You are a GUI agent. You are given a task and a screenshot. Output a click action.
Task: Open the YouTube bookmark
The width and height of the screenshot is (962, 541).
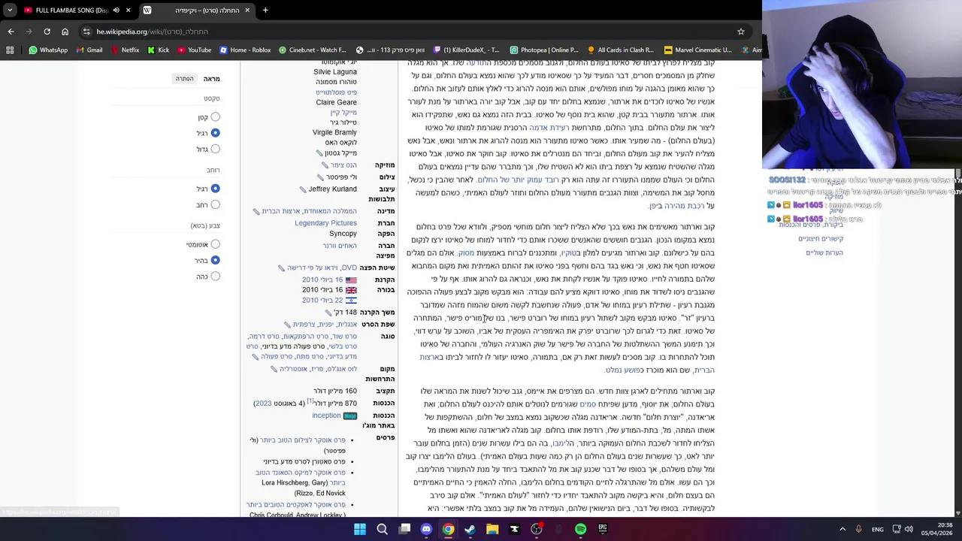(194, 50)
